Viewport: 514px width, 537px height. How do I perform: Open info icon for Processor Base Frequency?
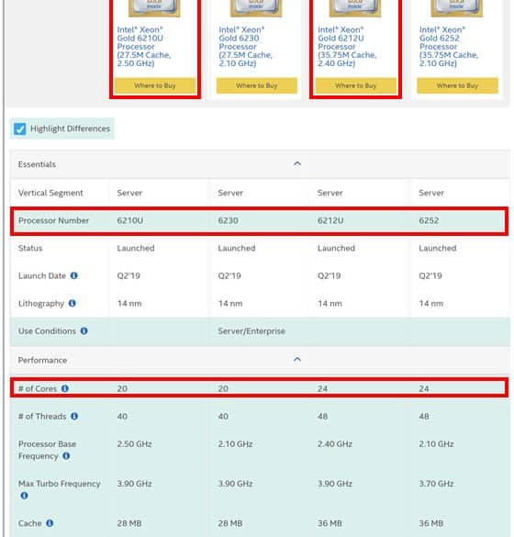(66, 456)
